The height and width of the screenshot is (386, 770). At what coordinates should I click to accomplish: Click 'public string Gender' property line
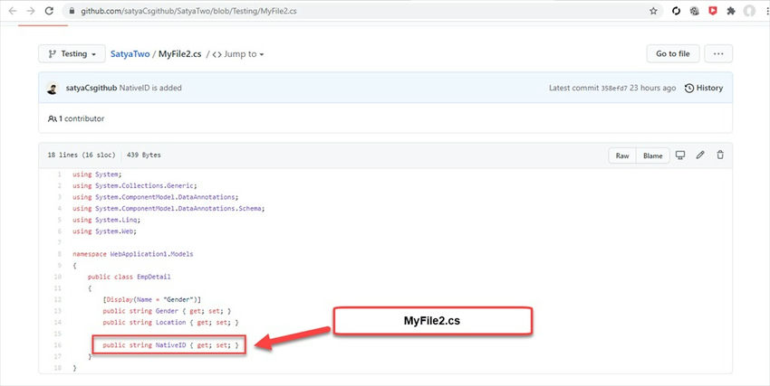click(167, 311)
